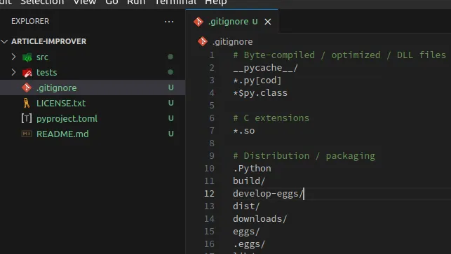Click the '.eggs/' line on line 16
The width and height of the screenshot is (451, 254).
(249, 244)
